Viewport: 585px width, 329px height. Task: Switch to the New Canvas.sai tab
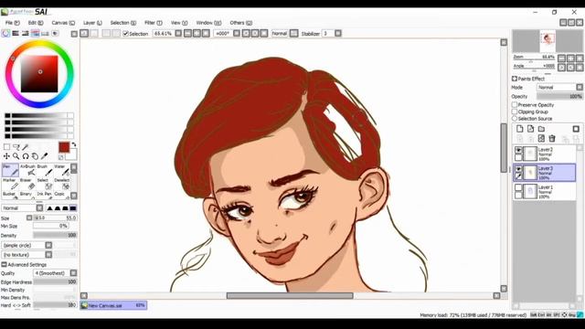[x=113, y=305]
